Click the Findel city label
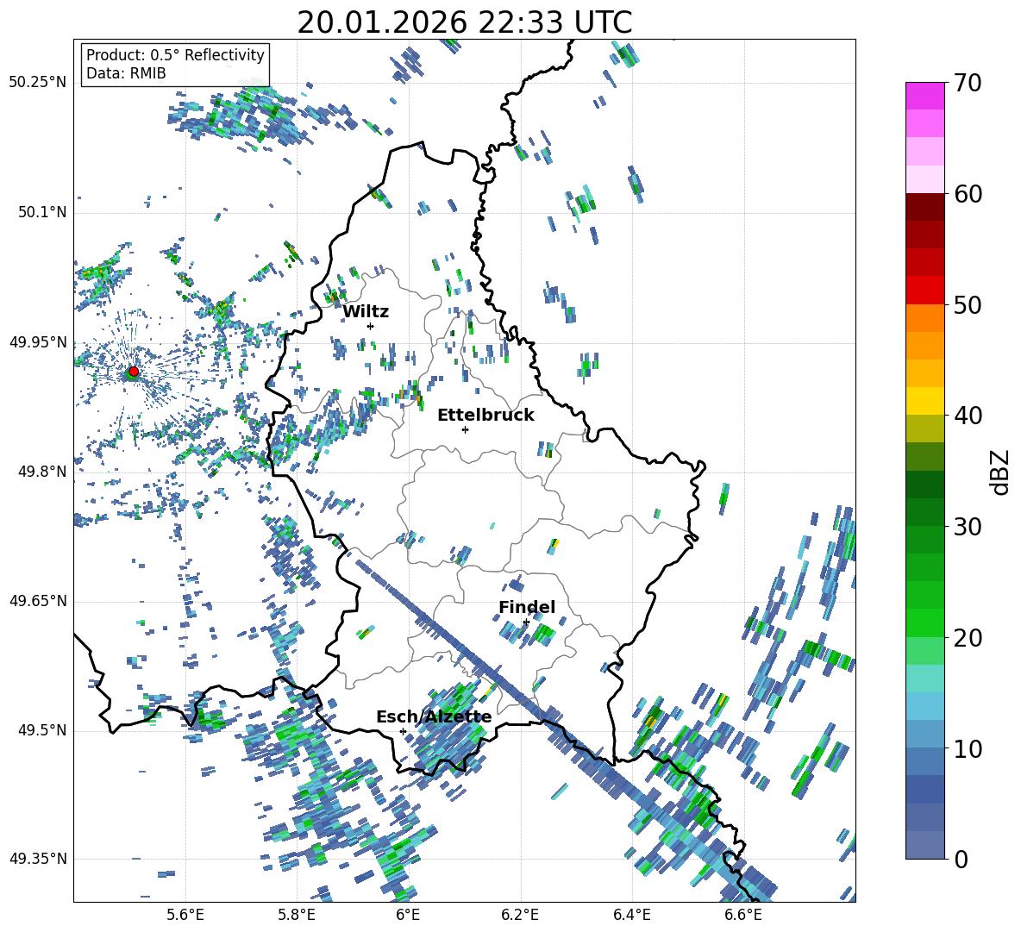Image resolution: width=1021 pixels, height=932 pixels. (x=527, y=607)
